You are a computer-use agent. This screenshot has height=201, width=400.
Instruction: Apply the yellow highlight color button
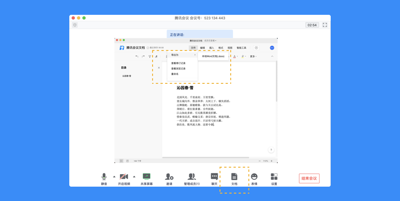(x=243, y=57)
